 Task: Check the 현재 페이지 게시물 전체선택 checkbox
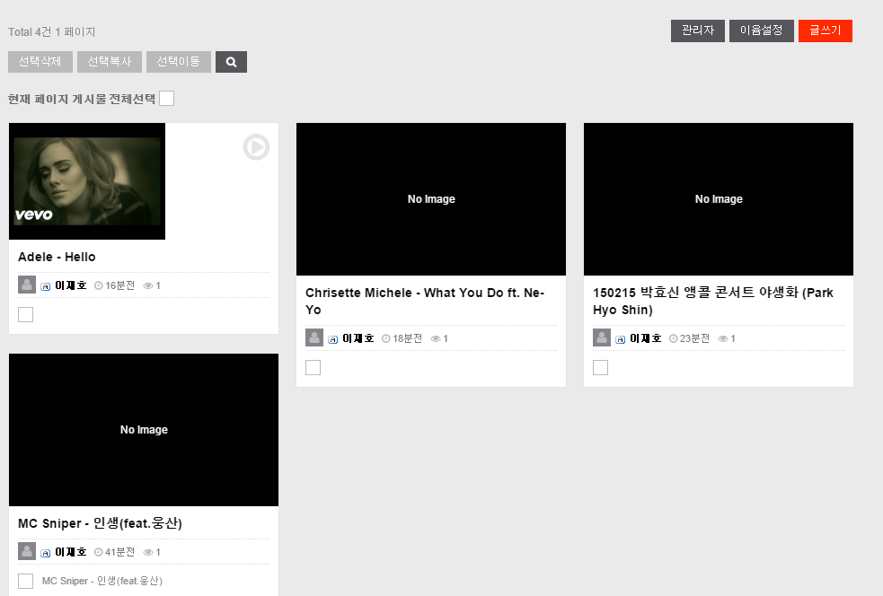pyautogui.click(x=167, y=99)
